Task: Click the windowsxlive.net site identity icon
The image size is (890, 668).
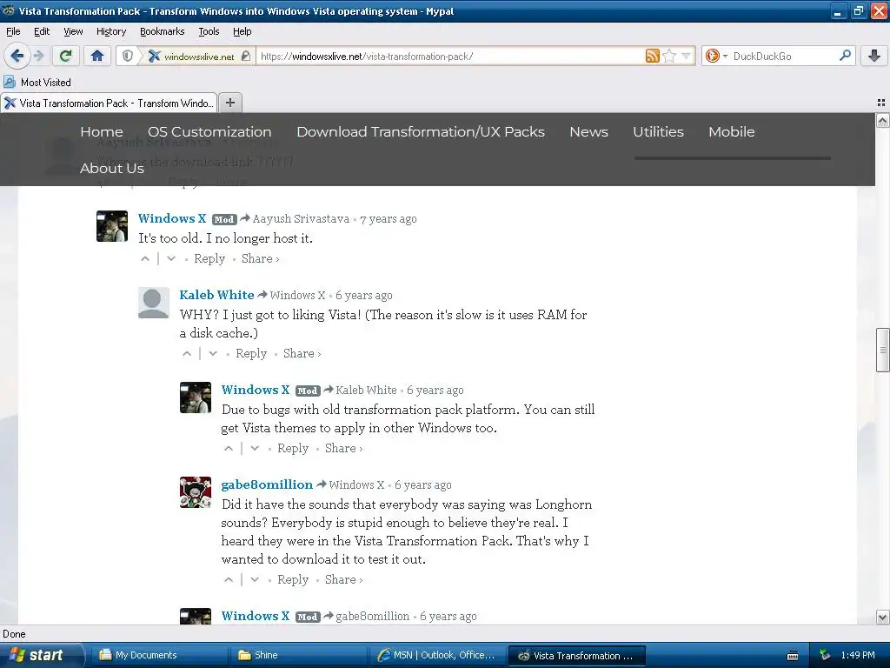Action: coord(155,56)
